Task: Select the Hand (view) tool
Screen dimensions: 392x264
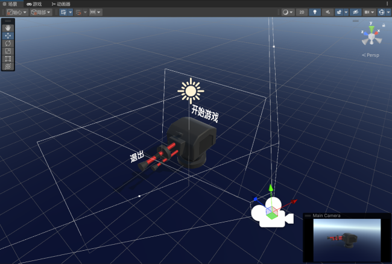Action: point(8,28)
